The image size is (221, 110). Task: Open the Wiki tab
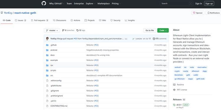click(x=103, y=20)
